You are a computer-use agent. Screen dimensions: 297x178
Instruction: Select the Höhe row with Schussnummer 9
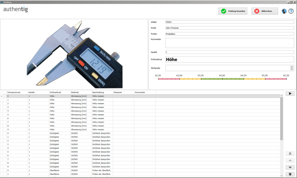pos(140,130)
